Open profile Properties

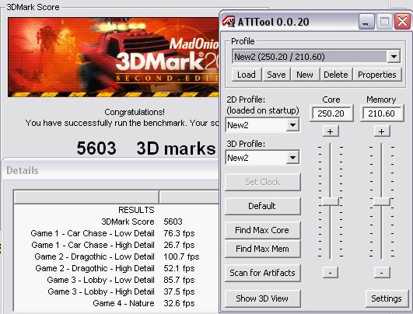point(377,75)
